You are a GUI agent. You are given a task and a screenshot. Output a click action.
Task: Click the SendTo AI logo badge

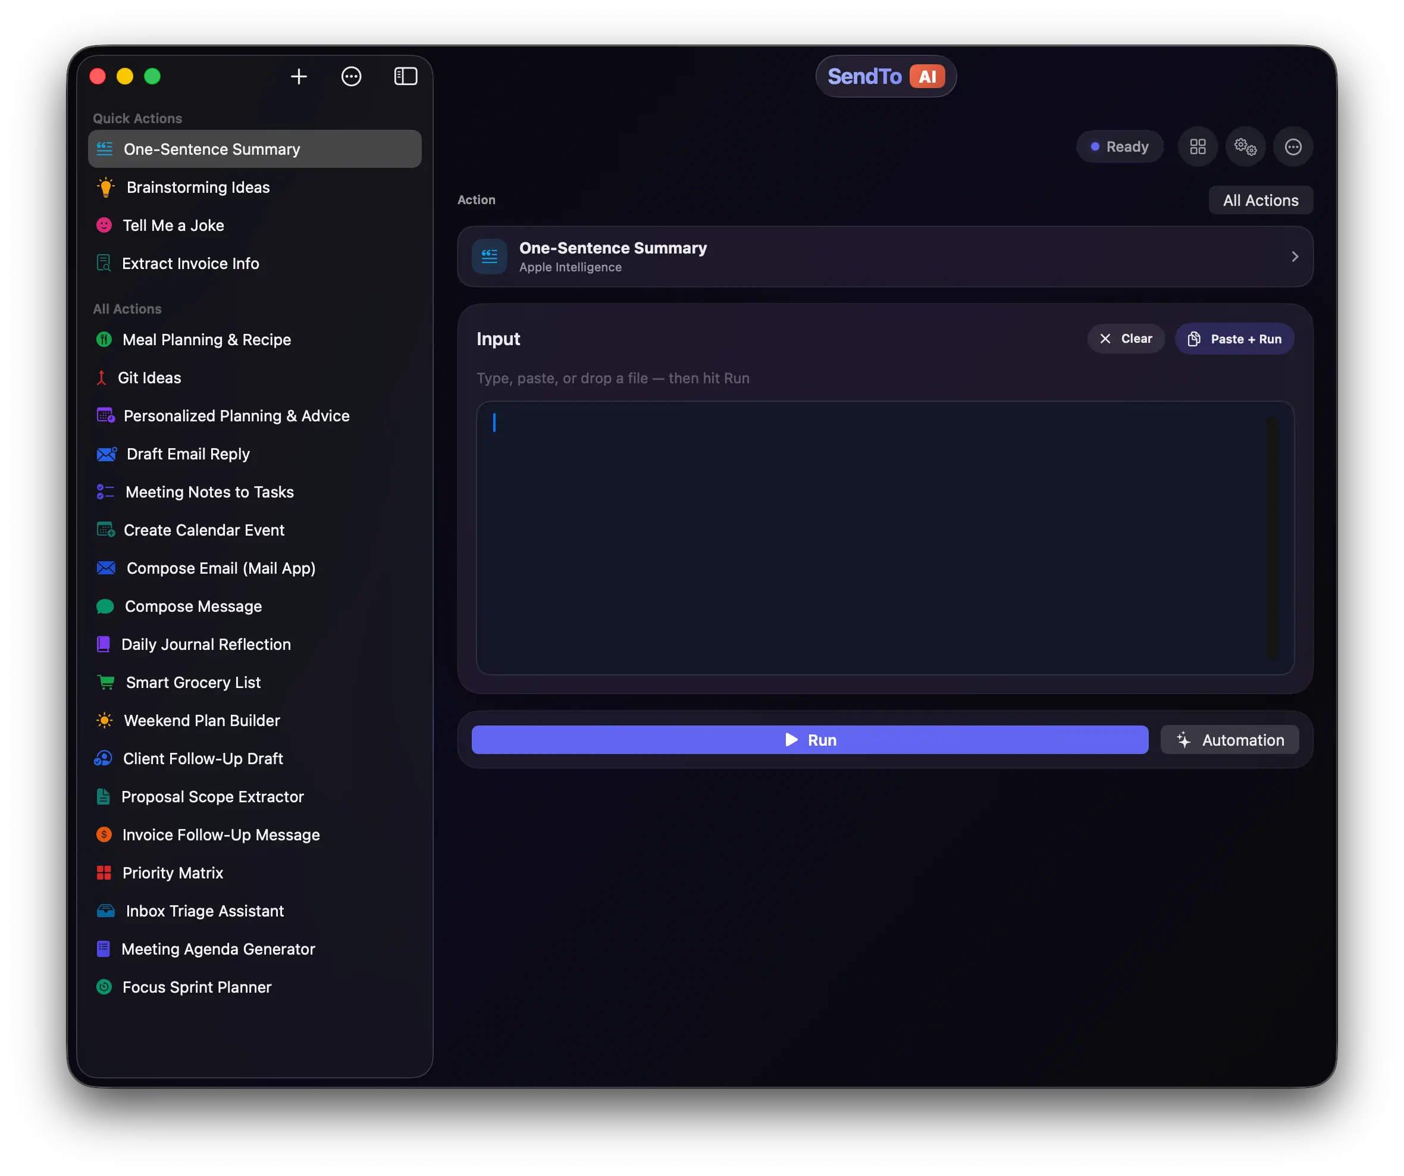[886, 76]
